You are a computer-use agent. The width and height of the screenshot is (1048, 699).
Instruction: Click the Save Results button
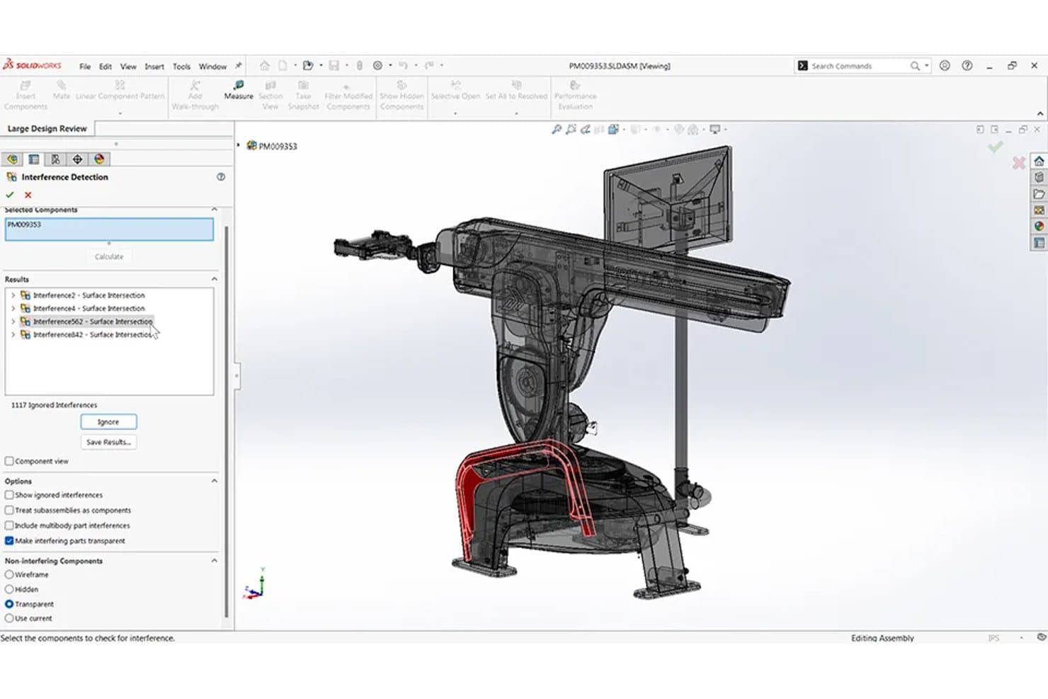click(108, 442)
